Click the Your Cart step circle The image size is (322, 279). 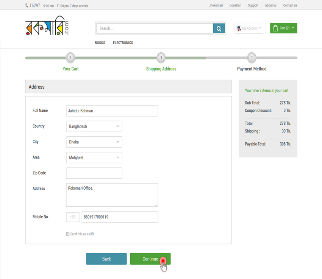pos(70,58)
